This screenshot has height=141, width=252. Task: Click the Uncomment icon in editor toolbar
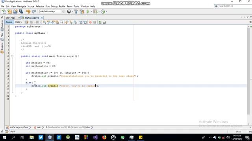tap(104, 22)
